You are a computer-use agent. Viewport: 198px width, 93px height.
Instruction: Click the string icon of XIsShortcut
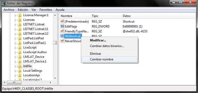[x=62, y=36]
